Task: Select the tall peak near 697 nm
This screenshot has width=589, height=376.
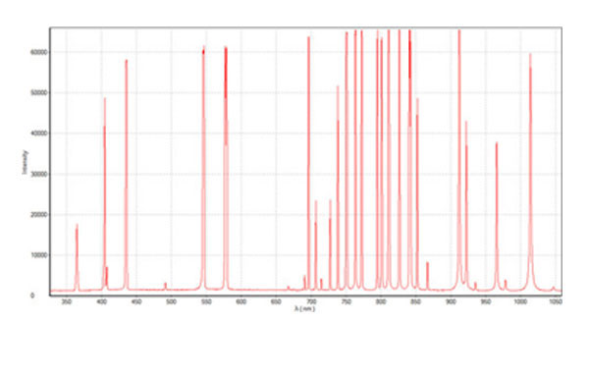Action: 309,163
